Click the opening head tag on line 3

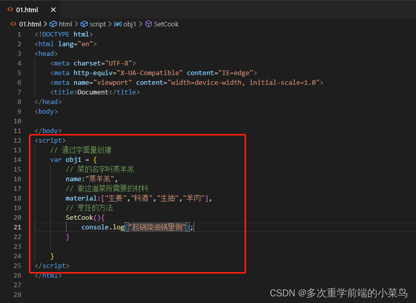click(x=46, y=54)
